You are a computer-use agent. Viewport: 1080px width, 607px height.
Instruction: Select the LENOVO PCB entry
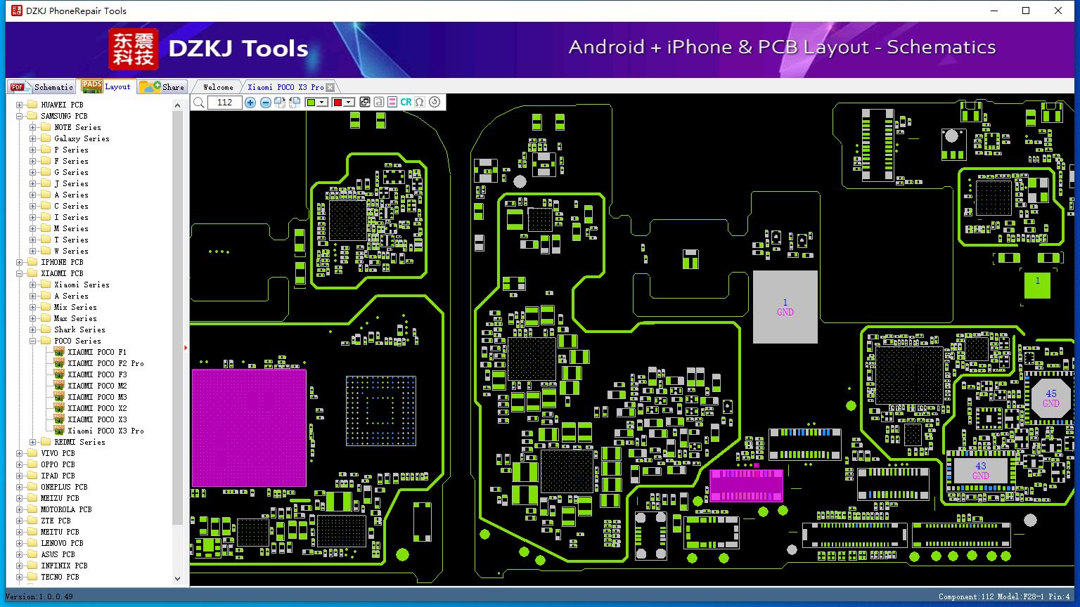point(62,543)
